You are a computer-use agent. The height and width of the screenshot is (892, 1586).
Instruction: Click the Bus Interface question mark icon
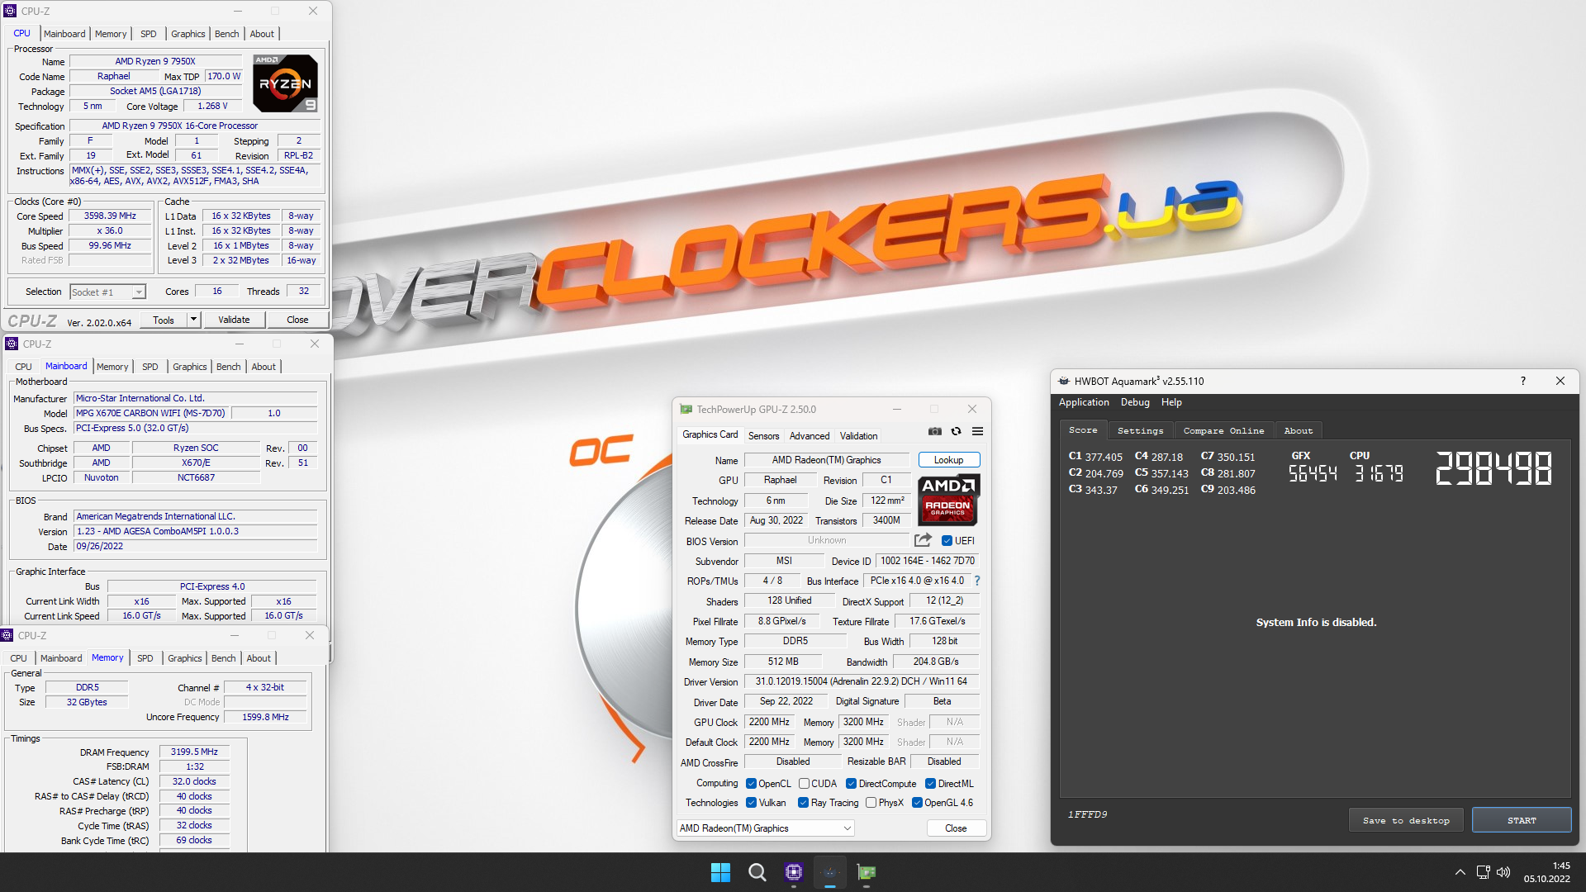(x=976, y=581)
